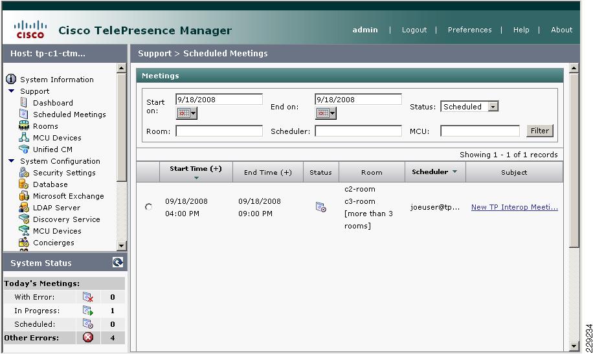Open Scheduled Meetings in sidebar
Image resolution: width=593 pixels, height=354 pixels.
[x=69, y=114]
